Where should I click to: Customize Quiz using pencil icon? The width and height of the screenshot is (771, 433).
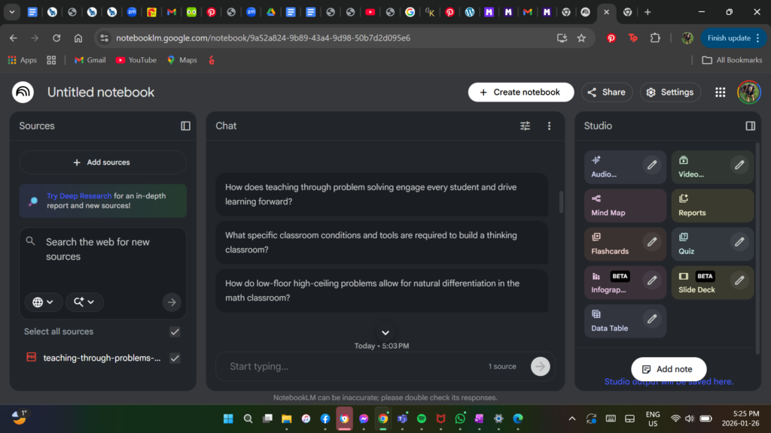coord(739,242)
